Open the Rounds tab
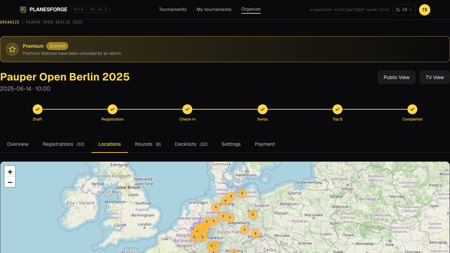Viewport: 450px width, 253px height. 148,144
